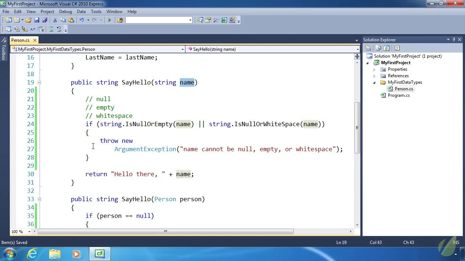Open the SayHello(string name) members dropdown
The image size is (465, 261).
272,49
